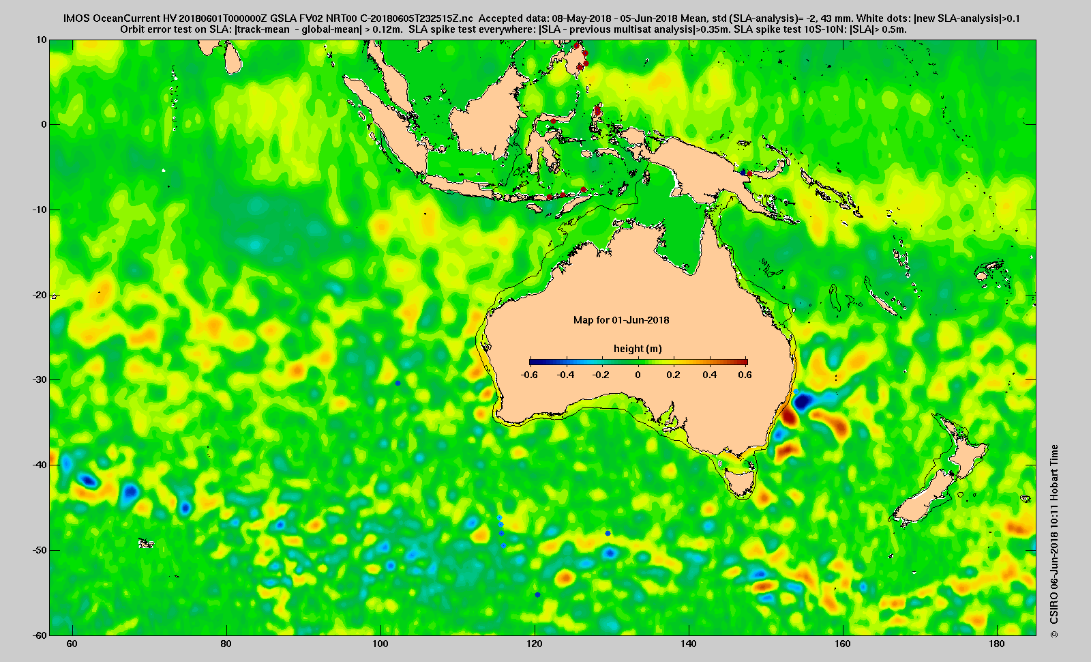Click the longitude axis label "60"
Viewport: 1091px width, 662px height.
click(x=72, y=644)
